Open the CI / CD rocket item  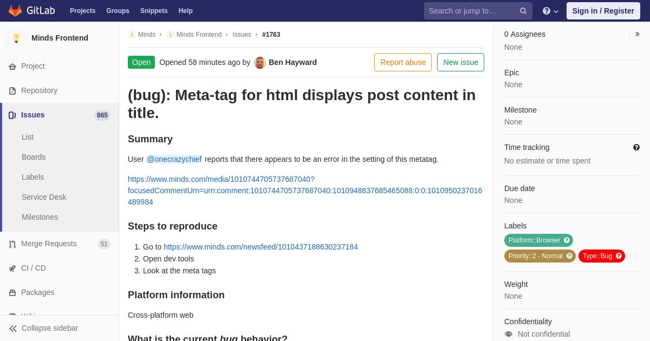click(x=33, y=268)
